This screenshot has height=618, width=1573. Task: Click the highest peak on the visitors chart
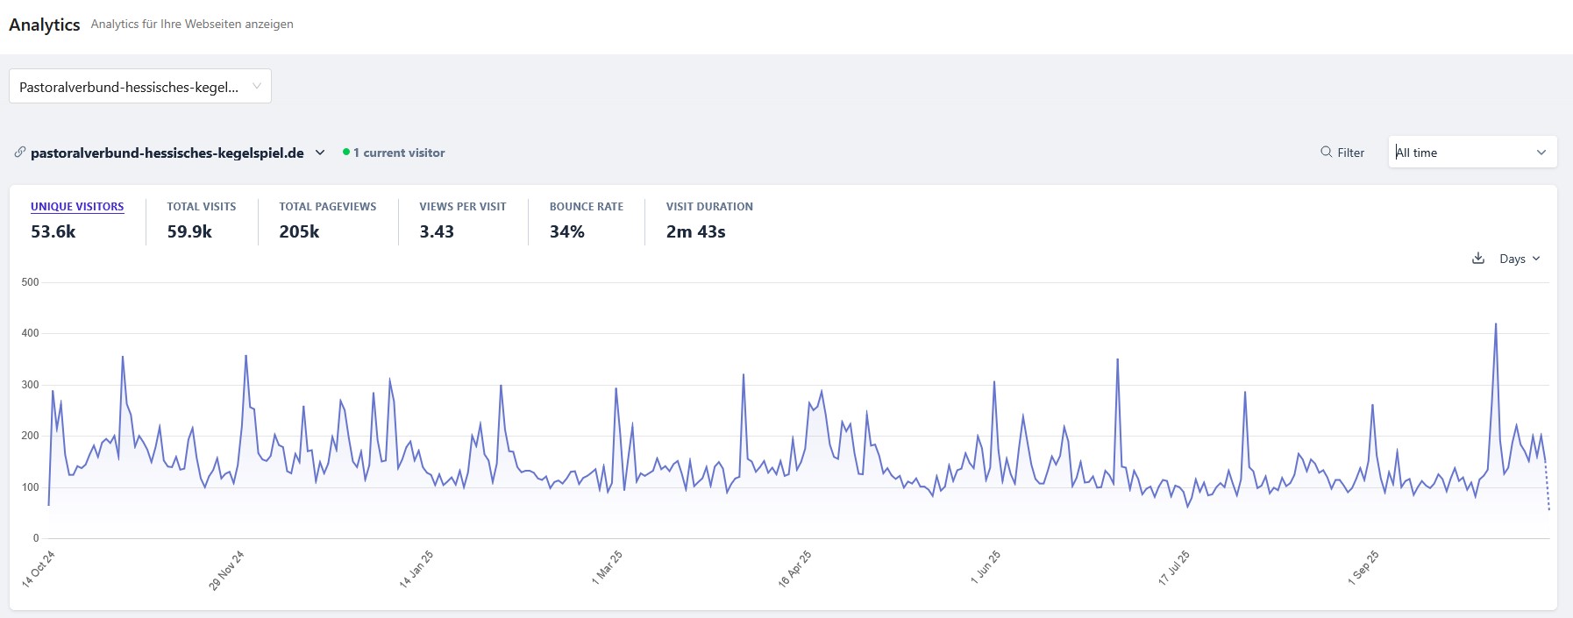pos(1495,324)
